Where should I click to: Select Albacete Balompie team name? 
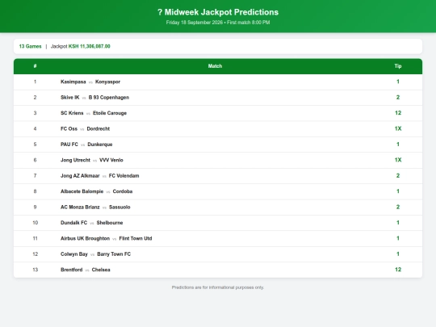click(82, 191)
